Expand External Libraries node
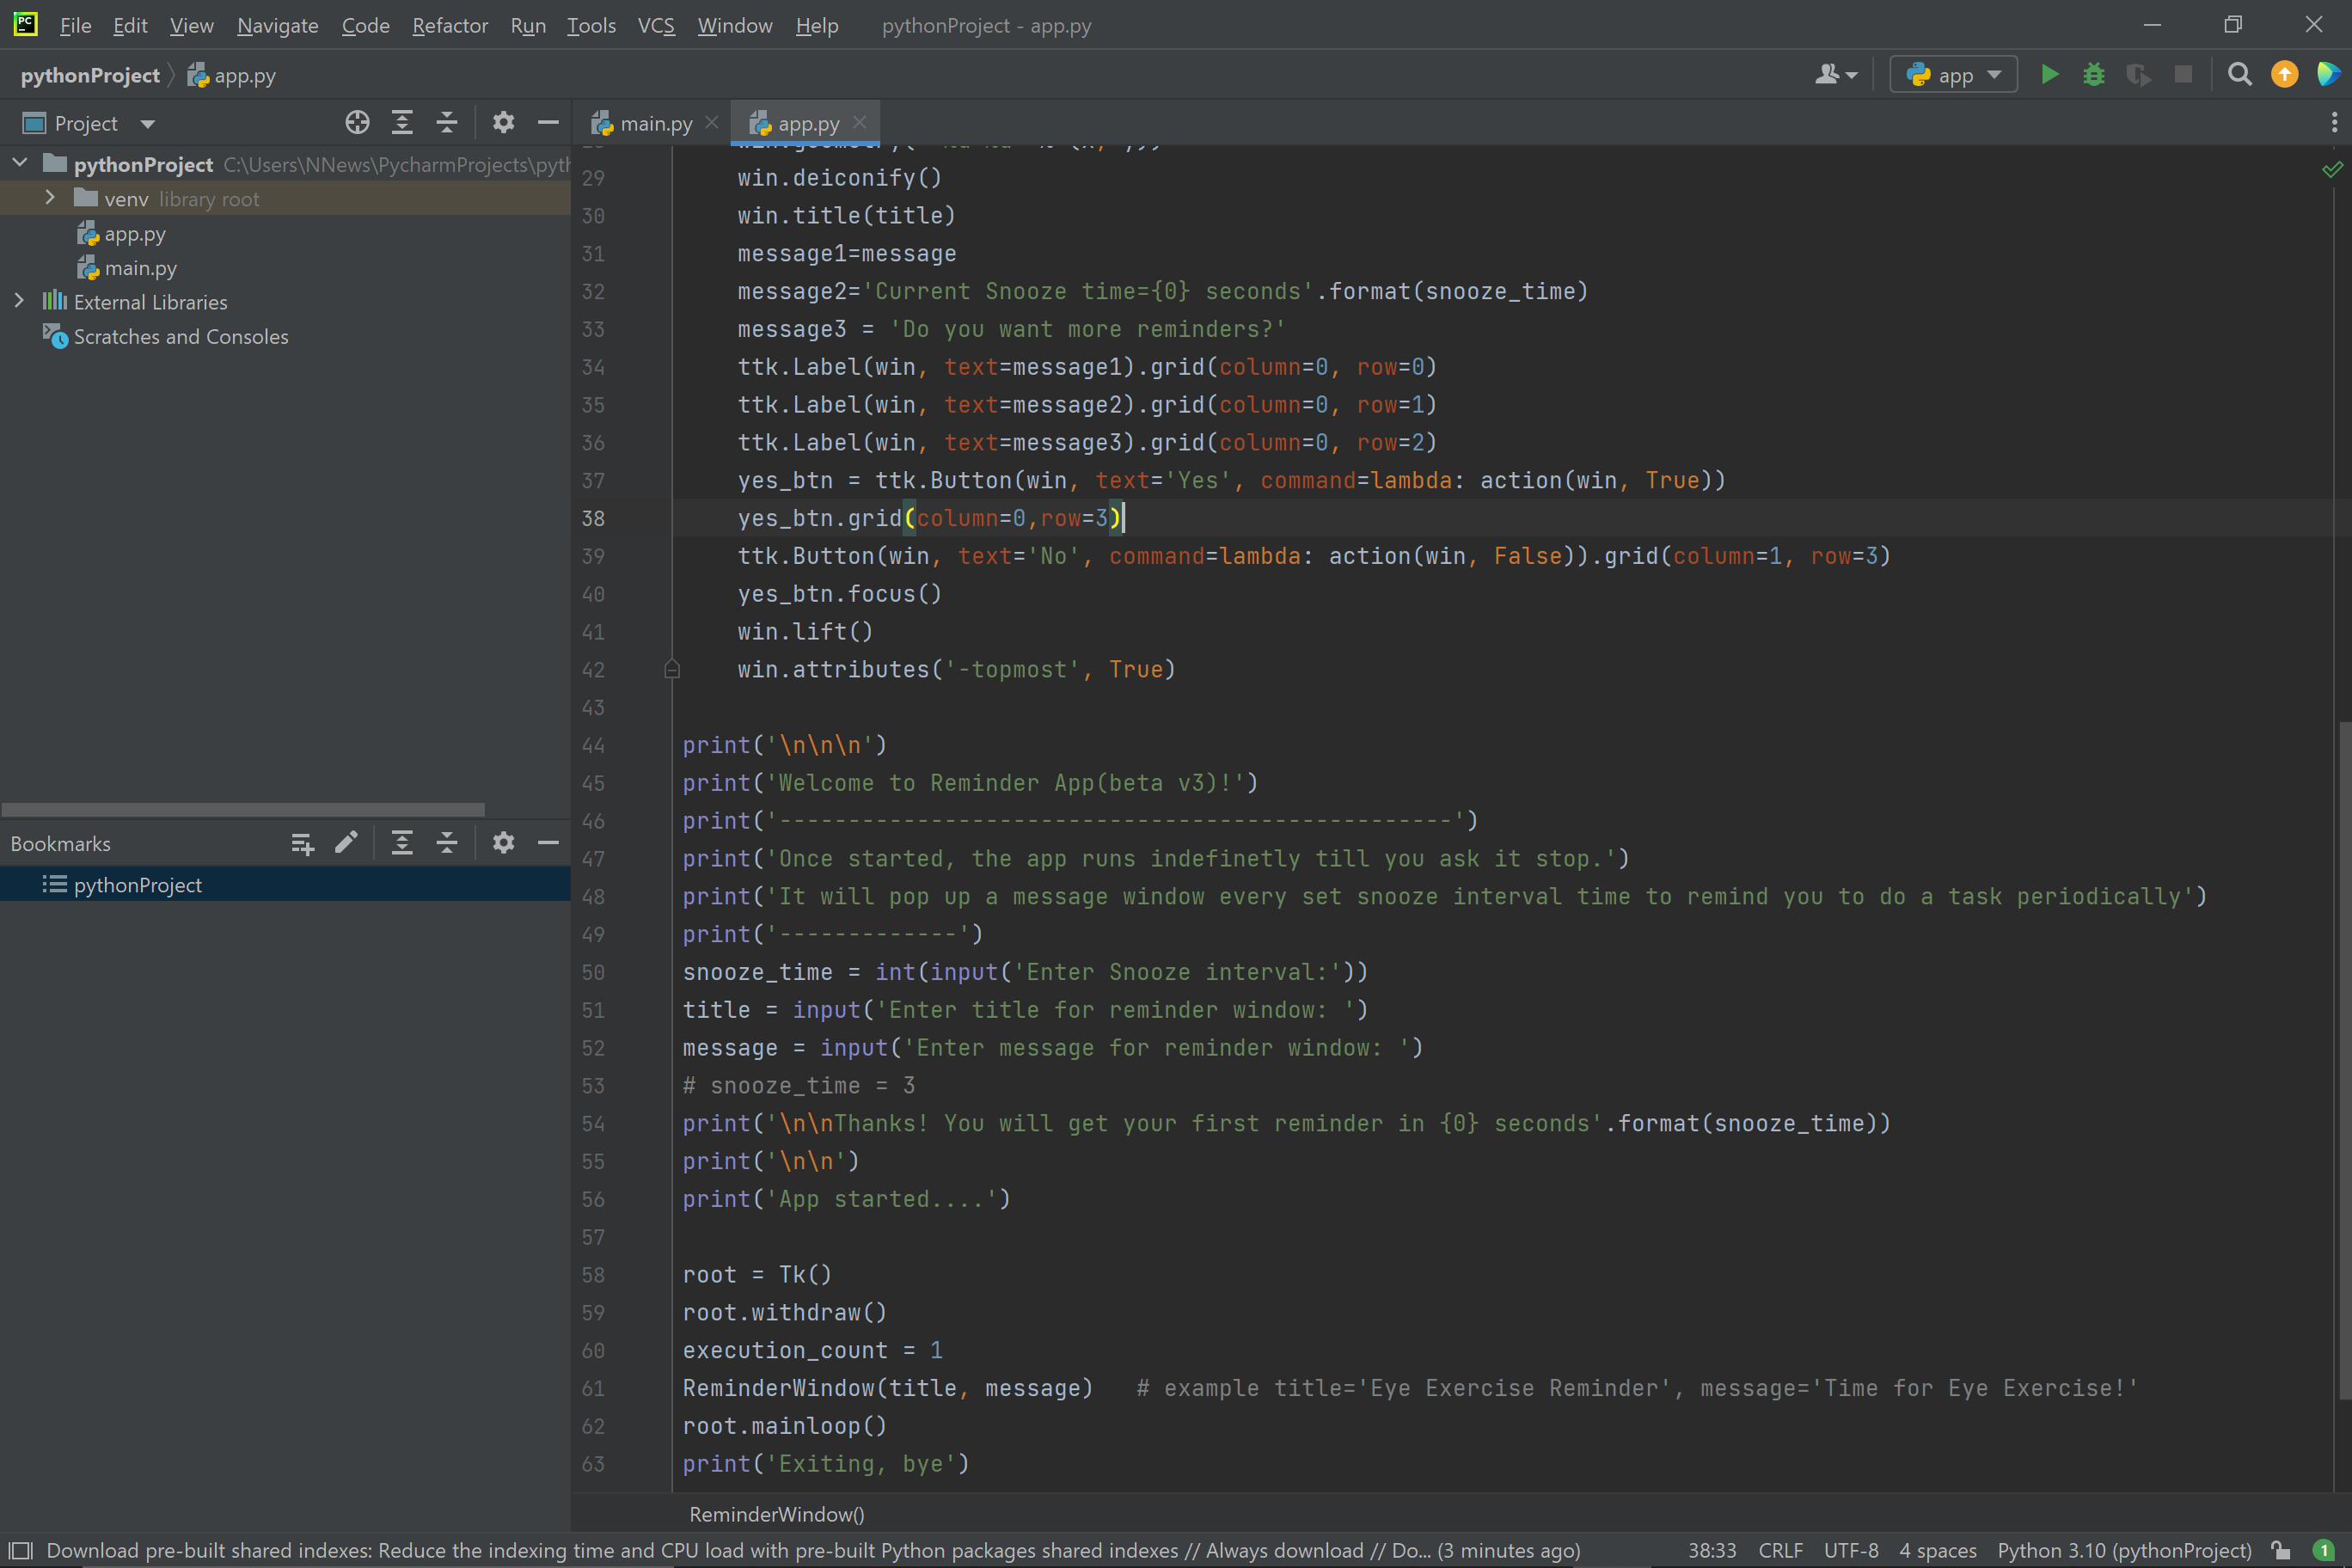 pos(19,301)
